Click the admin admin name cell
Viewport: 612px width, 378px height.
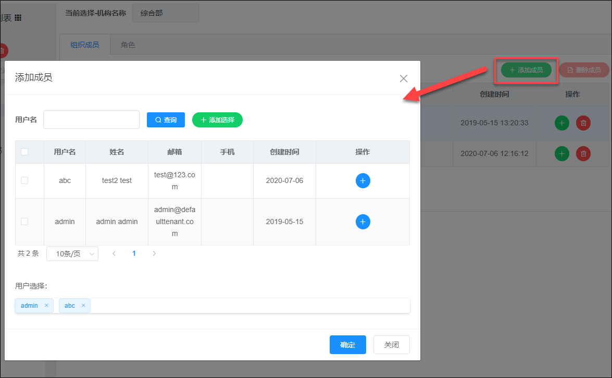[x=117, y=221]
